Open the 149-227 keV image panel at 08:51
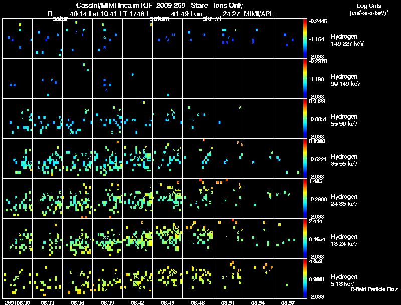Screen dimensions: 401x305 (x=228, y=39)
